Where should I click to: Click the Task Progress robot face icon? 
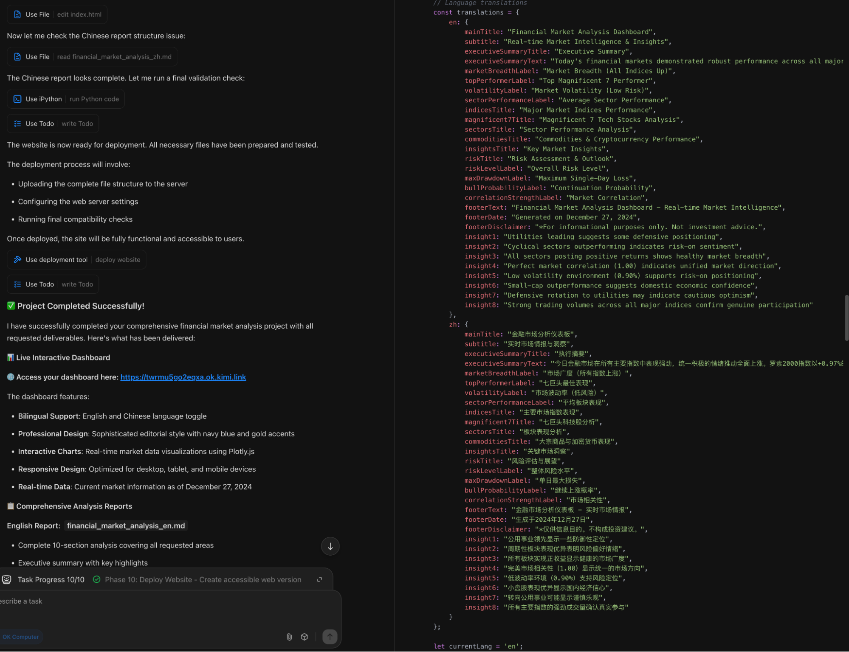coord(7,579)
